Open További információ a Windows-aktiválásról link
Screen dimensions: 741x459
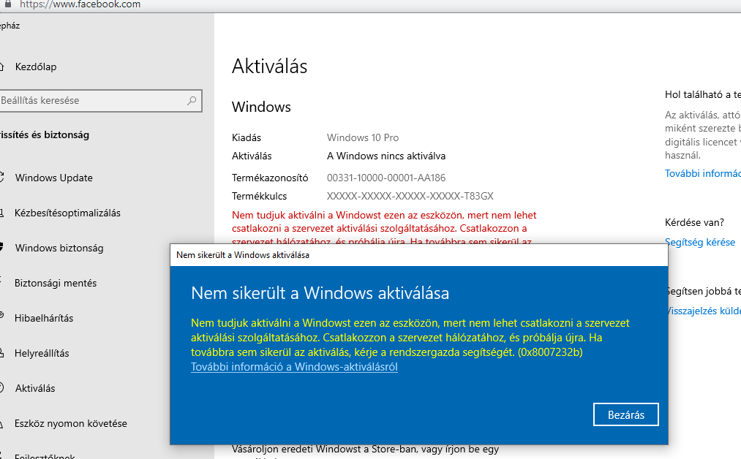294,367
